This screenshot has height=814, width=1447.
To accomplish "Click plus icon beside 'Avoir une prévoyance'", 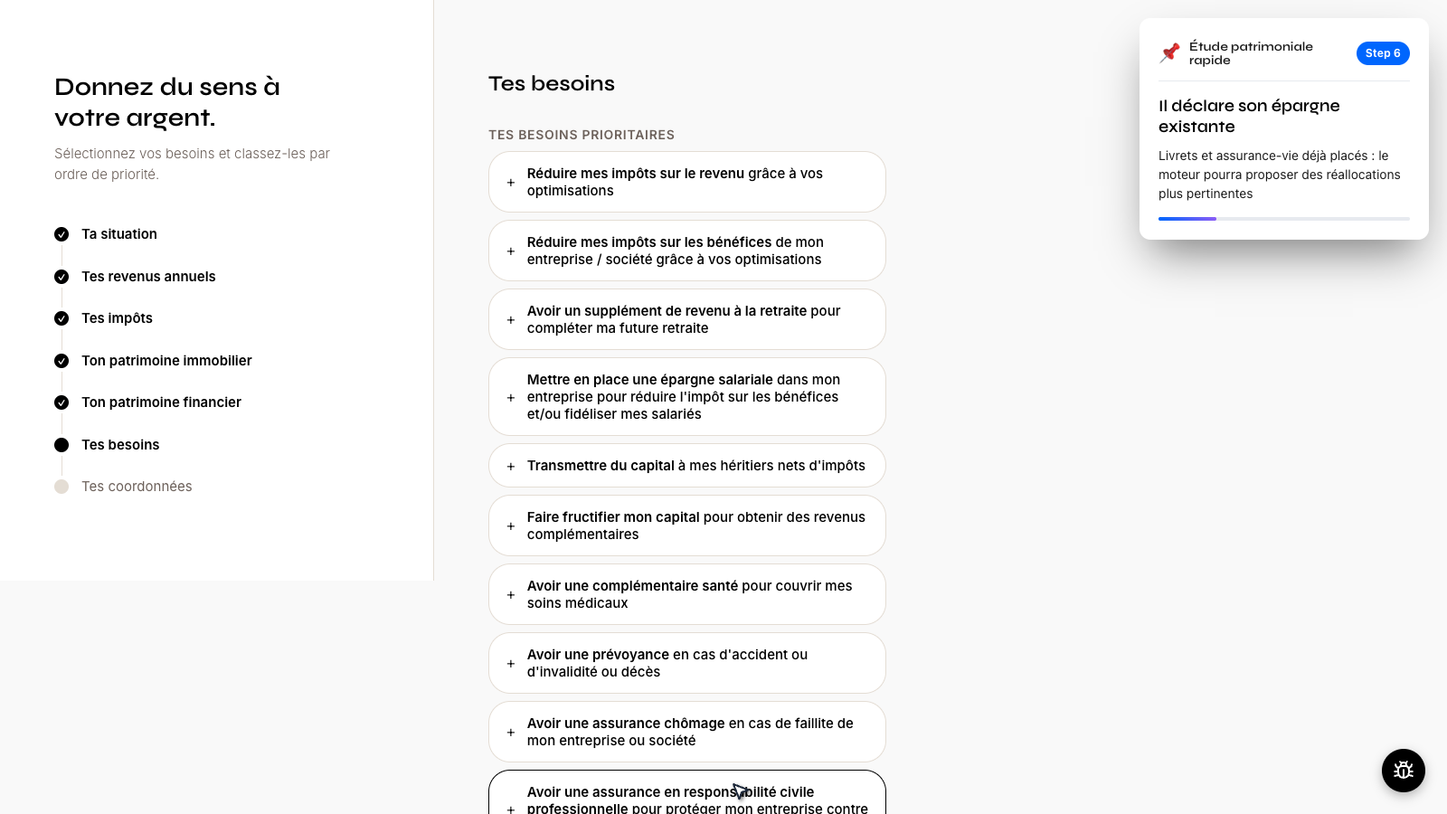I will (511, 664).
